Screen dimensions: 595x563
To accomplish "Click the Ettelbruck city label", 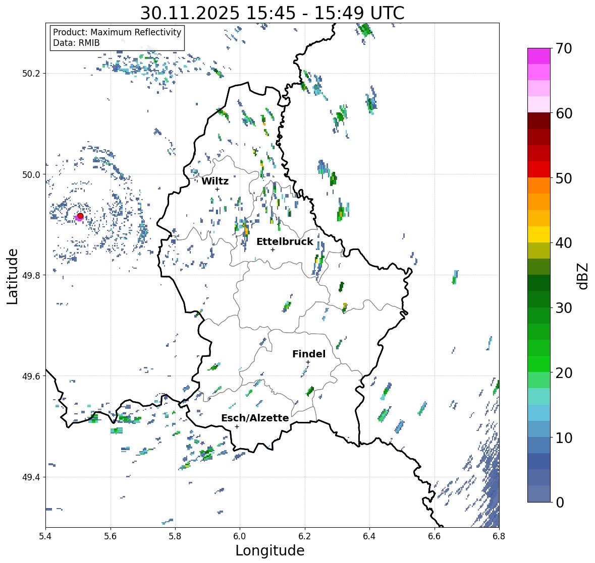I will 285,241.
